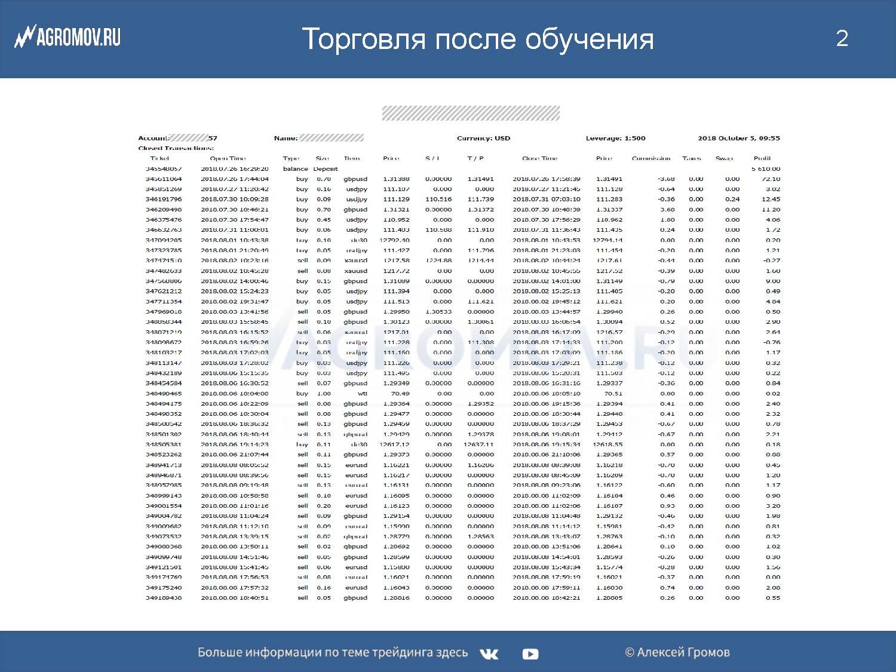896x672 pixels.
Task: Click the 'T / P' column header
Action: [x=475, y=158]
